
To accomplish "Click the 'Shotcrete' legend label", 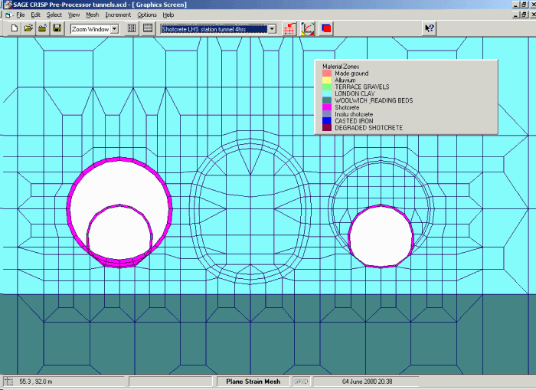I will pyautogui.click(x=347, y=107).
